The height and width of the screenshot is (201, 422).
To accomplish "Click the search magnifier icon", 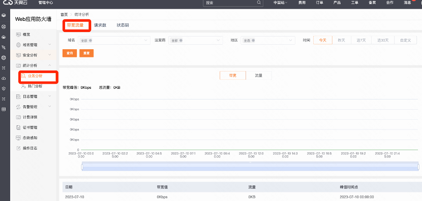I will 259,3.
